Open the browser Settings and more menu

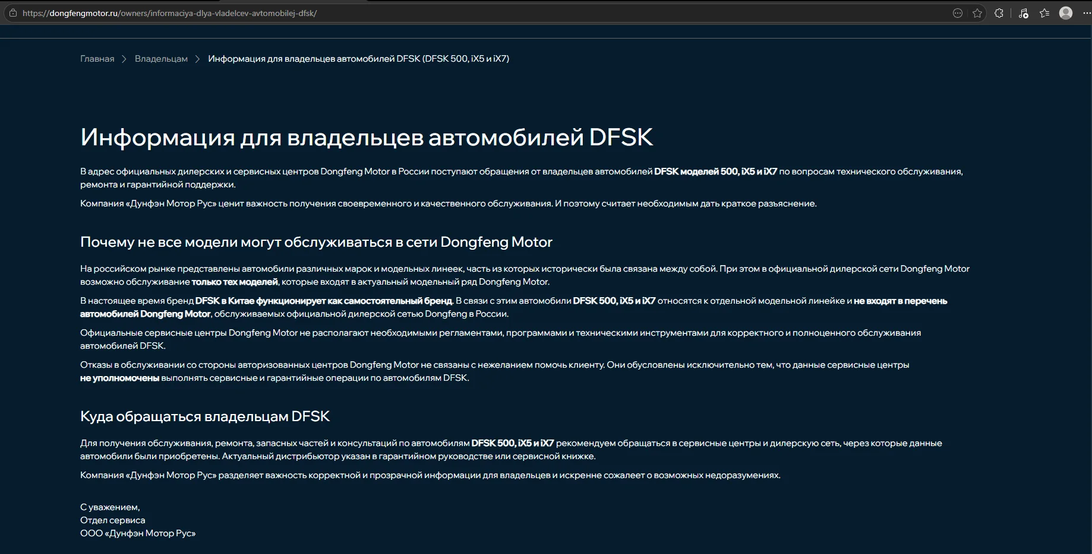1086,13
